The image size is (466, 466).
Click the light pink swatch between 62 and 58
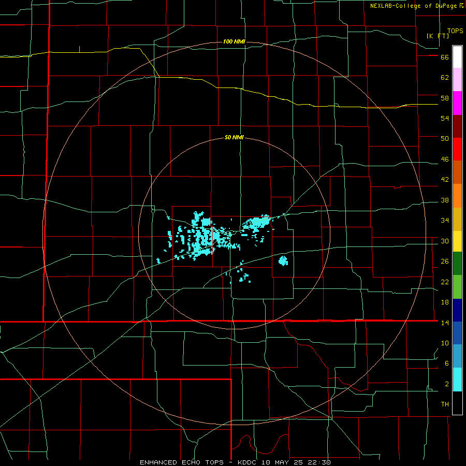(x=457, y=80)
